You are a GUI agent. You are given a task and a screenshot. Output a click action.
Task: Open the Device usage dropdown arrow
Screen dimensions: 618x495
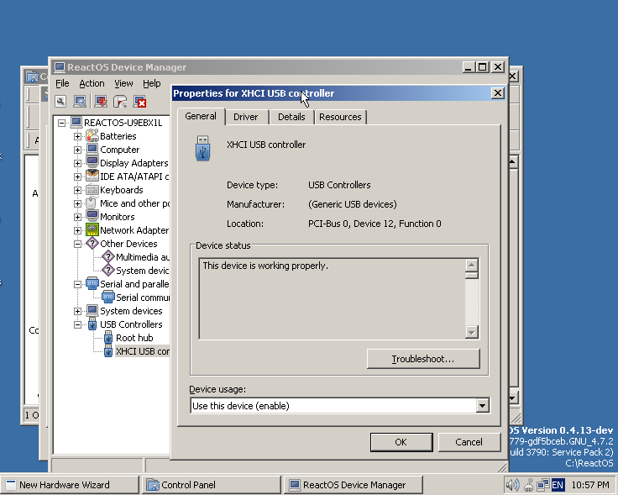[482, 405]
